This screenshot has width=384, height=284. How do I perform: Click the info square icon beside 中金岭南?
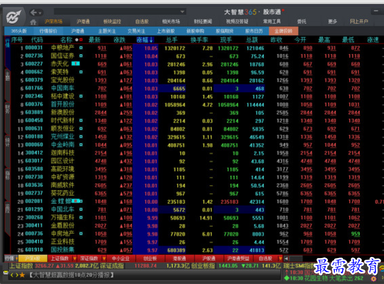pyautogui.click(x=81, y=145)
